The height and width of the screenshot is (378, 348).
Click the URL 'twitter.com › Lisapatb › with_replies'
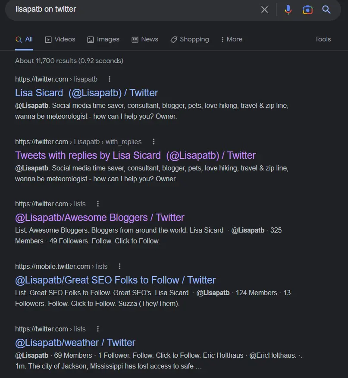[x=78, y=142]
